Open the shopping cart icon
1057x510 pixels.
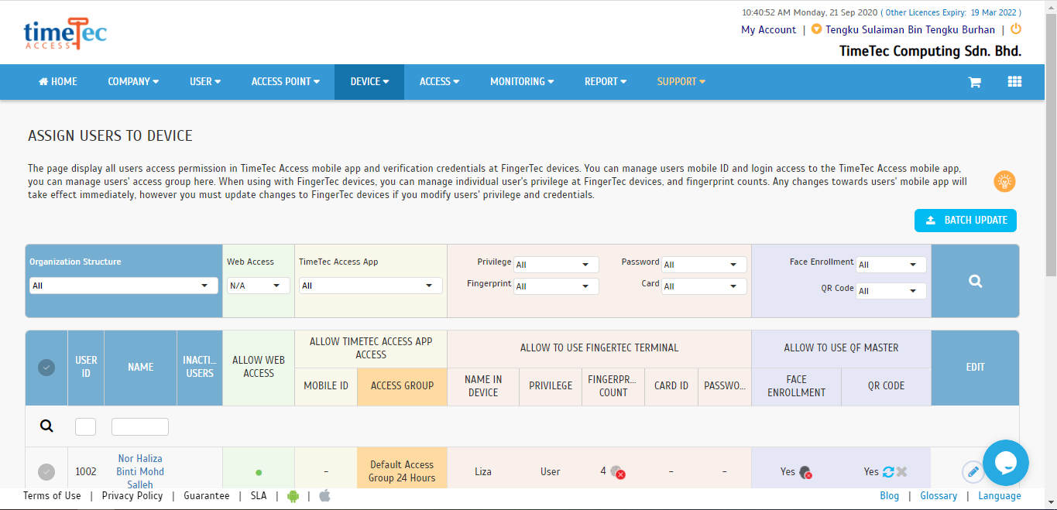click(975, 82)
